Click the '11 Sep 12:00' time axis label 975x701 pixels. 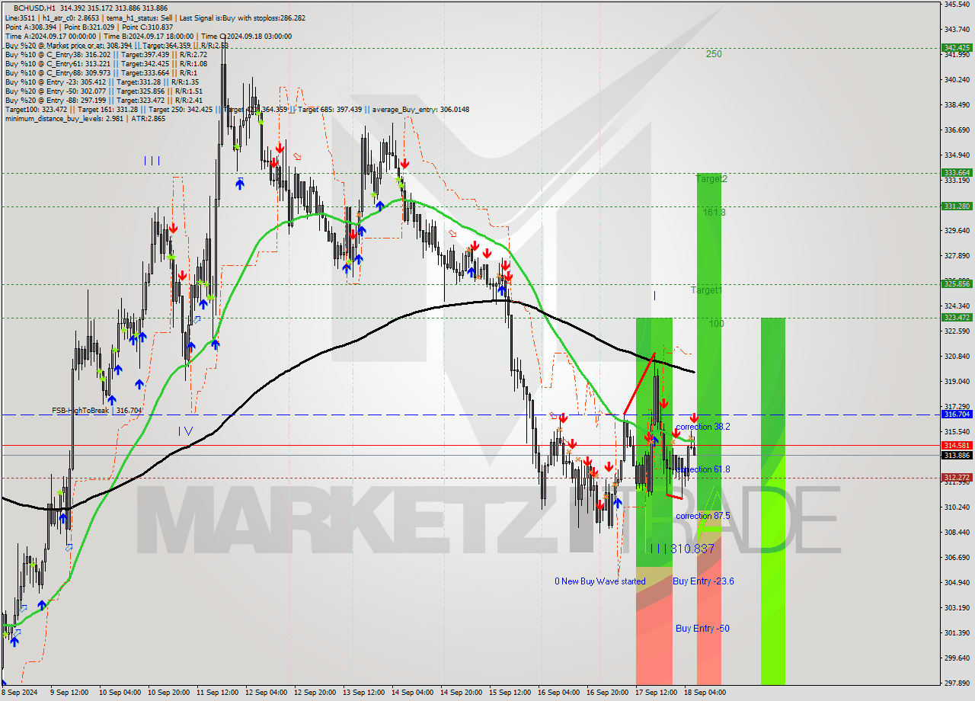tap(218, 693)
